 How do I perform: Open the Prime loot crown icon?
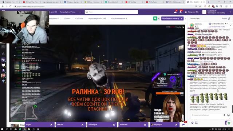pyautogui.click(x=175, y=12)
